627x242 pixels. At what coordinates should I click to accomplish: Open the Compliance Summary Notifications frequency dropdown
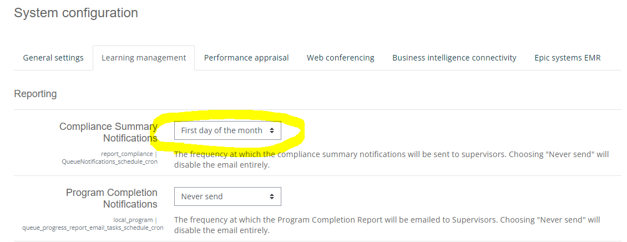point(227,130)
